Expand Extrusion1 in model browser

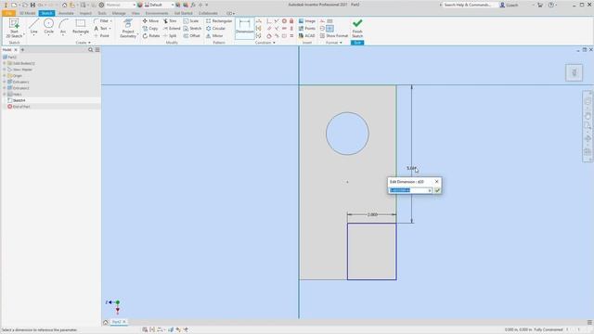(4, 82)
